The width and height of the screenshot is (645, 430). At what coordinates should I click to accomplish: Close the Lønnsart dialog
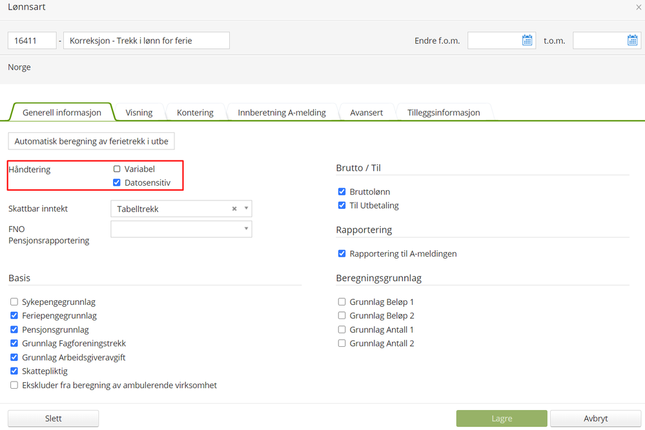[x=639, y=8]
